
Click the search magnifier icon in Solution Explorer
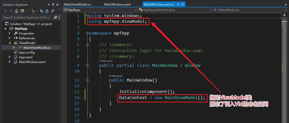[x=55, y=17]
